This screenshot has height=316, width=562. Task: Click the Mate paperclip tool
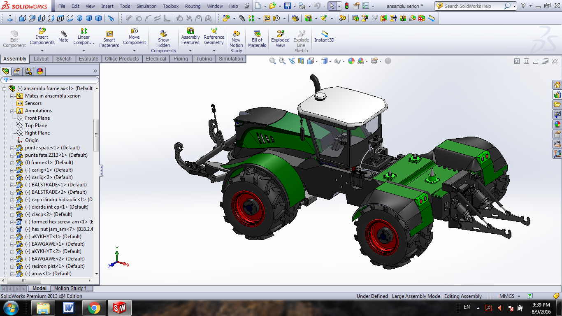tap(63, 37)
